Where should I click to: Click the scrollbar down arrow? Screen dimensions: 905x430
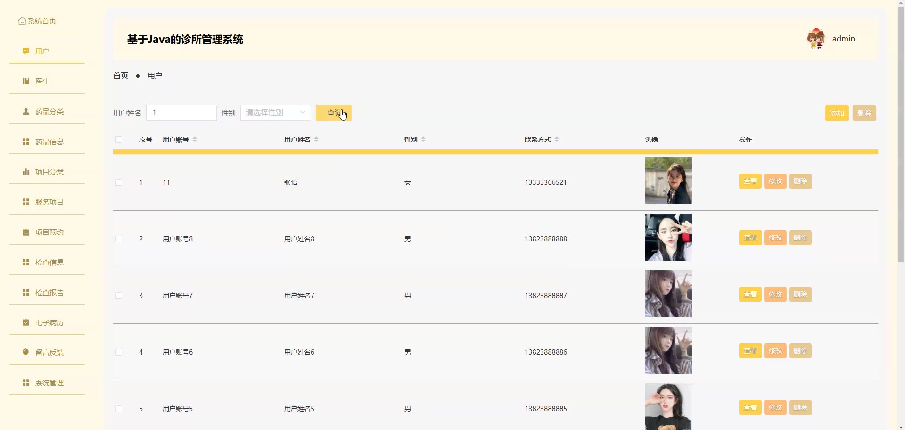tap(901, 427)
